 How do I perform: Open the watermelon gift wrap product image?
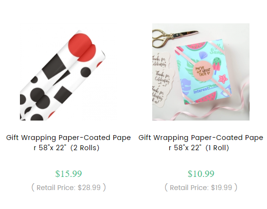pos(201,72)
